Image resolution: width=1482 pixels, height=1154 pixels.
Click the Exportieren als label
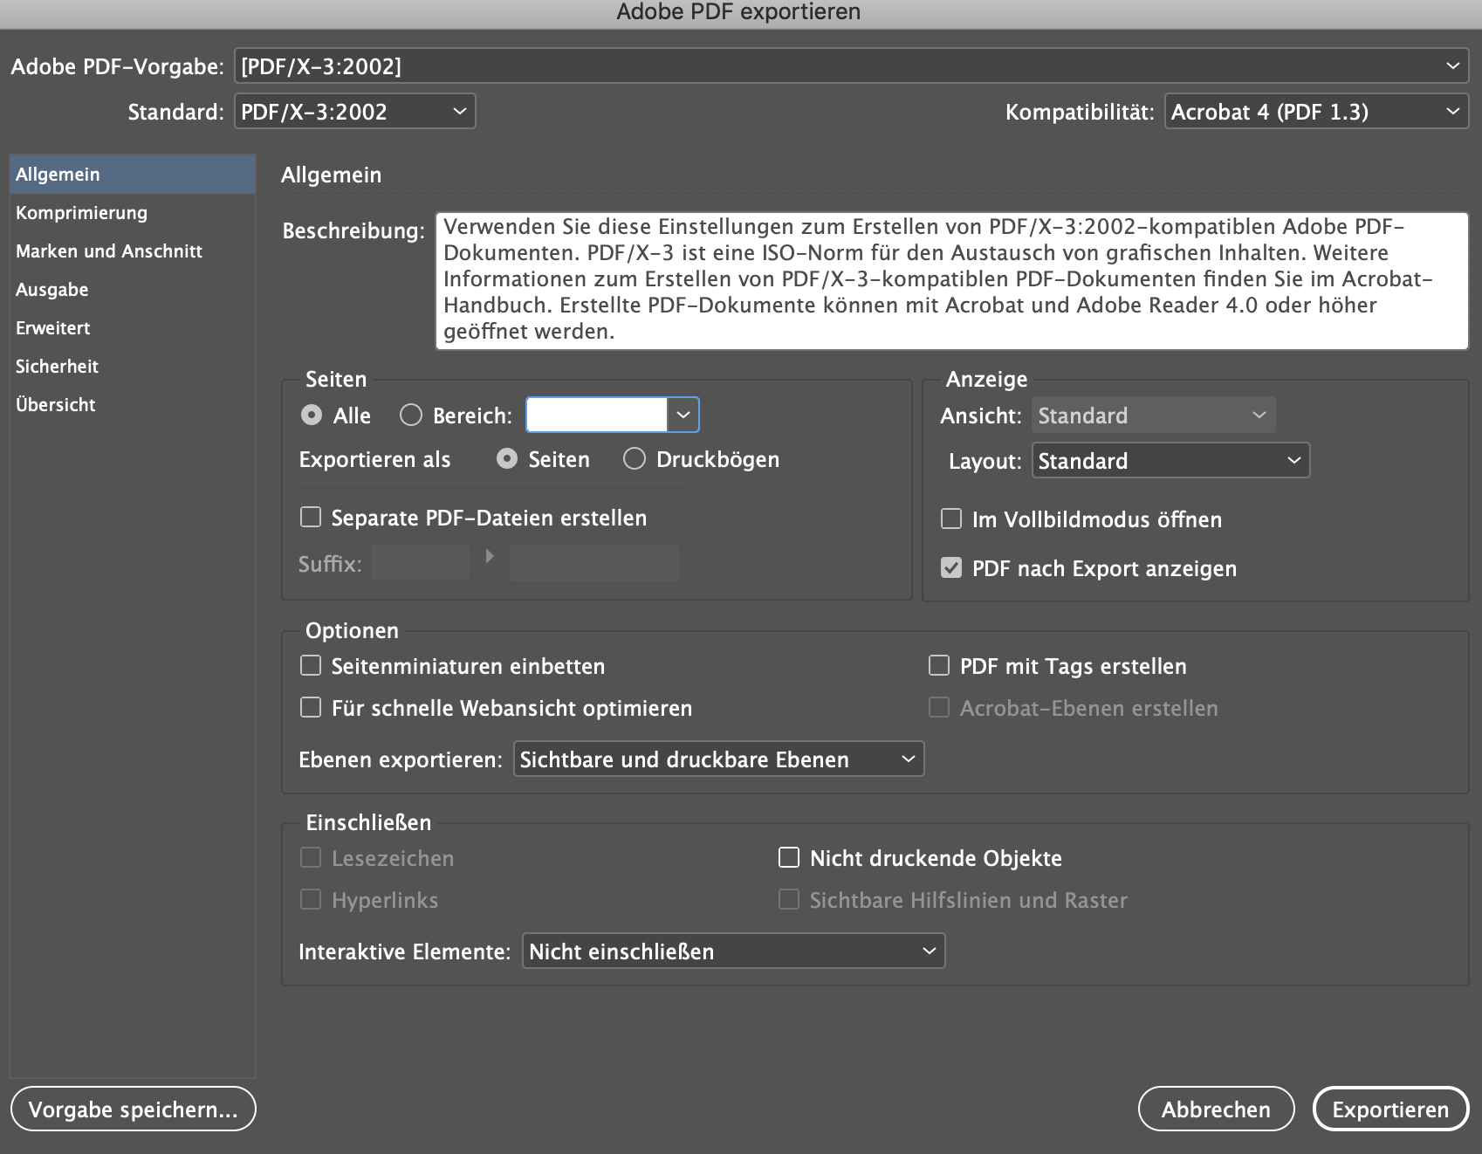coord(374,460)
